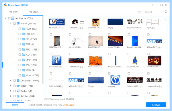
Task: Expand the Video tree node
Action: point(11,86)
